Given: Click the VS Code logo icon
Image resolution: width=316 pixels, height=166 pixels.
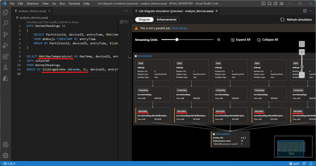Looking at the screenshot, I should point(4,3).
